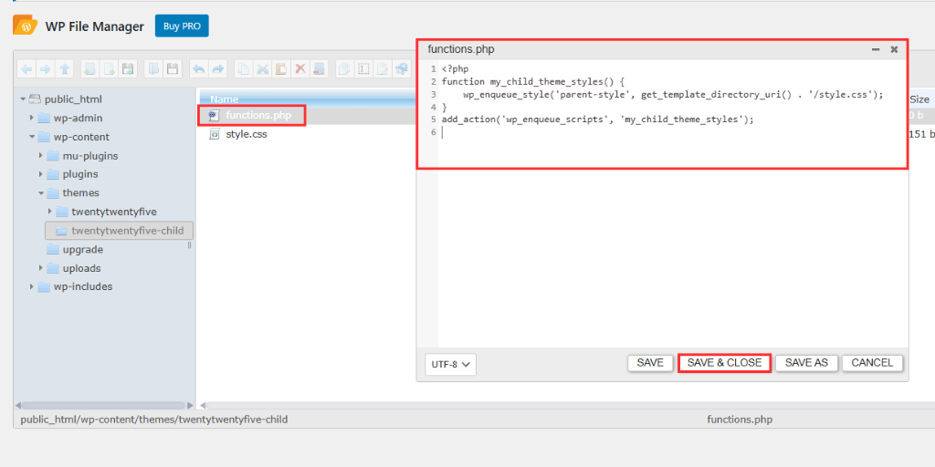Click the Forward navigation arrow in toolbar

click(46, 69)
